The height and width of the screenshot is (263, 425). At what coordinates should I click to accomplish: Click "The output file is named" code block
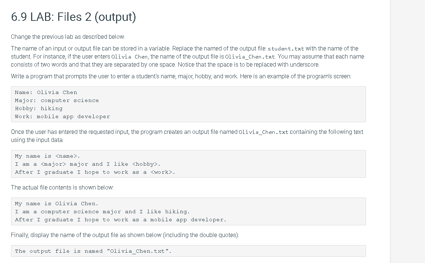point(189,251)
